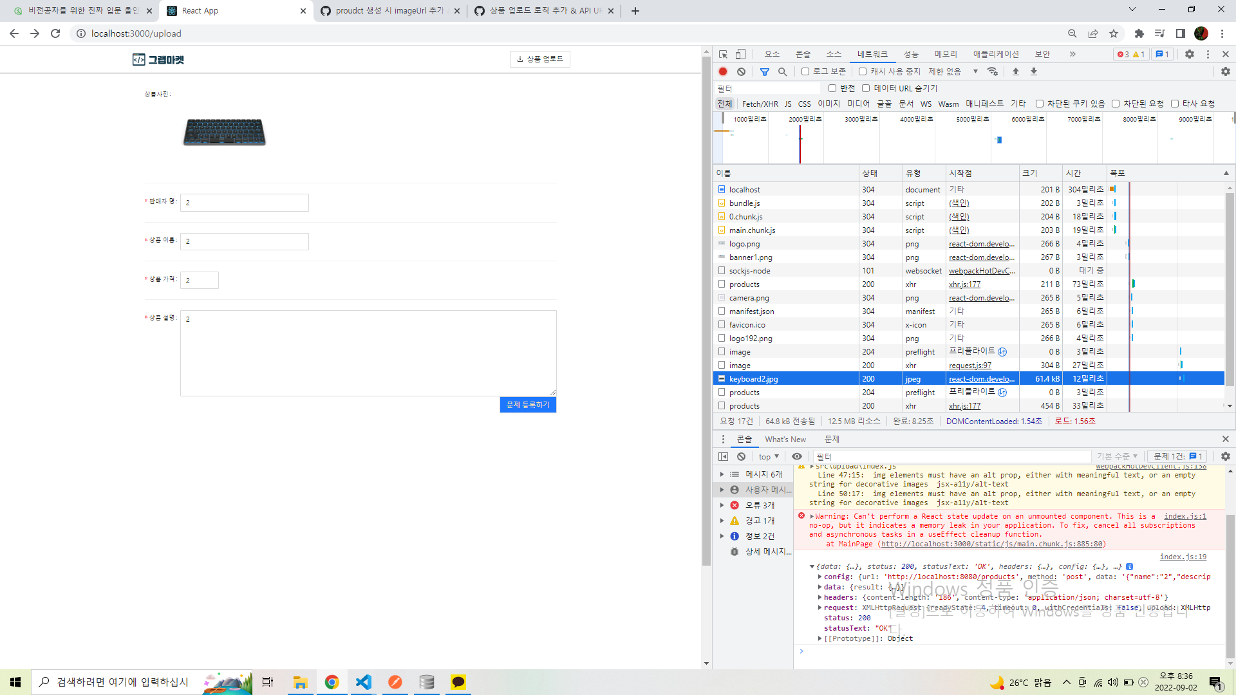Check the 반전 filter checkbox
This screenshot has height=695, width=1236.
832,88
